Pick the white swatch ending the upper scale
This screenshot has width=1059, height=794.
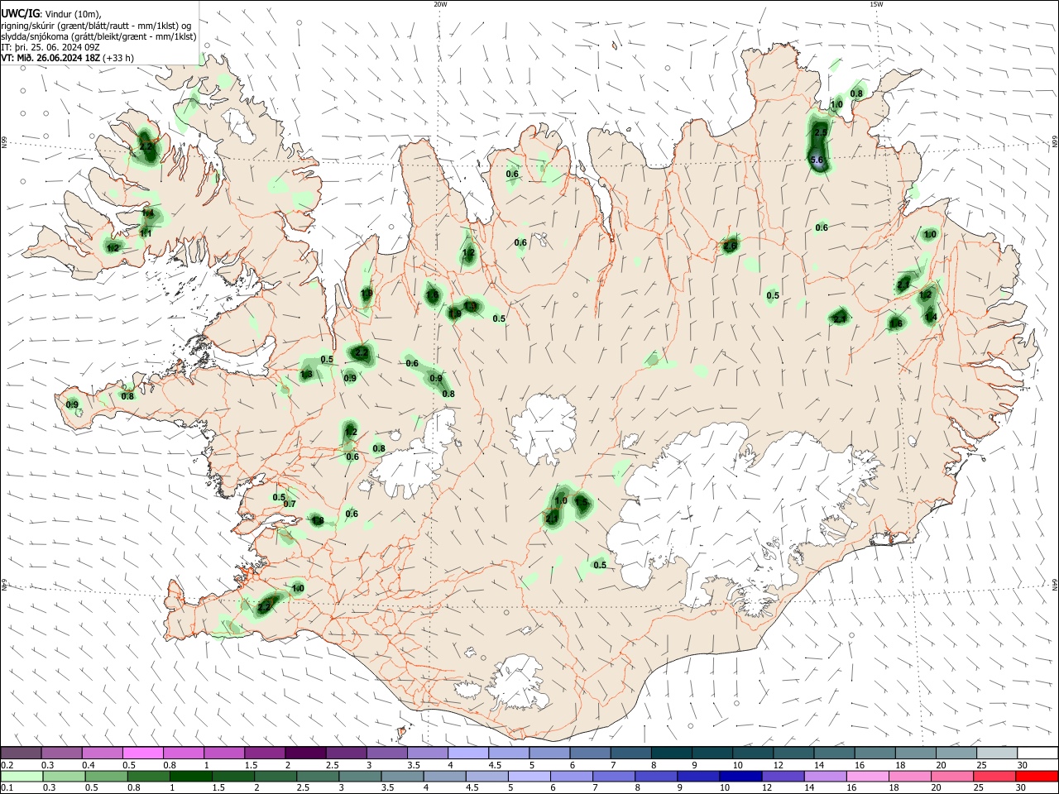click(1037, 753)
